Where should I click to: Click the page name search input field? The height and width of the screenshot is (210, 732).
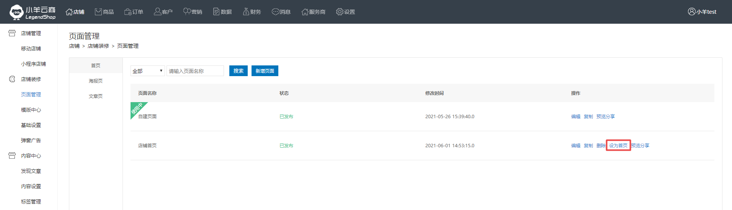coord(195,71)
